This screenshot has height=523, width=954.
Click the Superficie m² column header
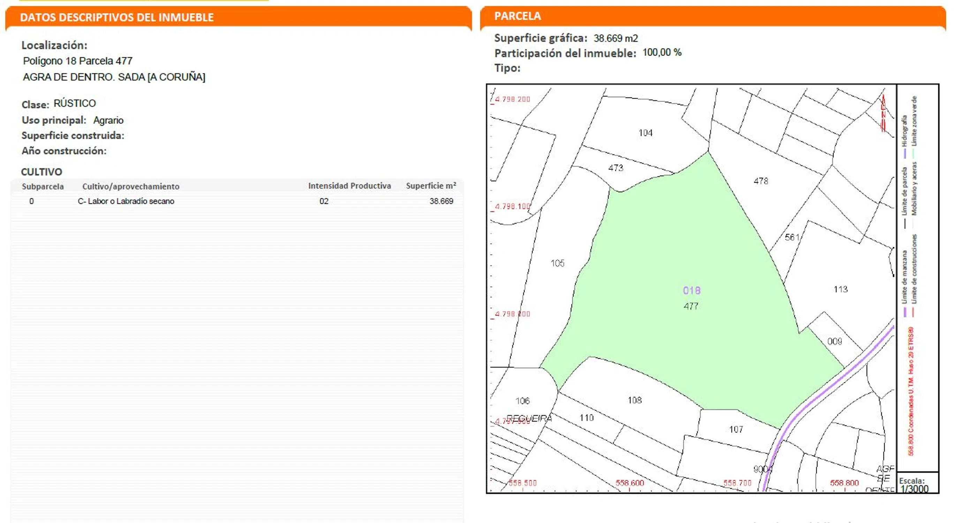(431, 186)
